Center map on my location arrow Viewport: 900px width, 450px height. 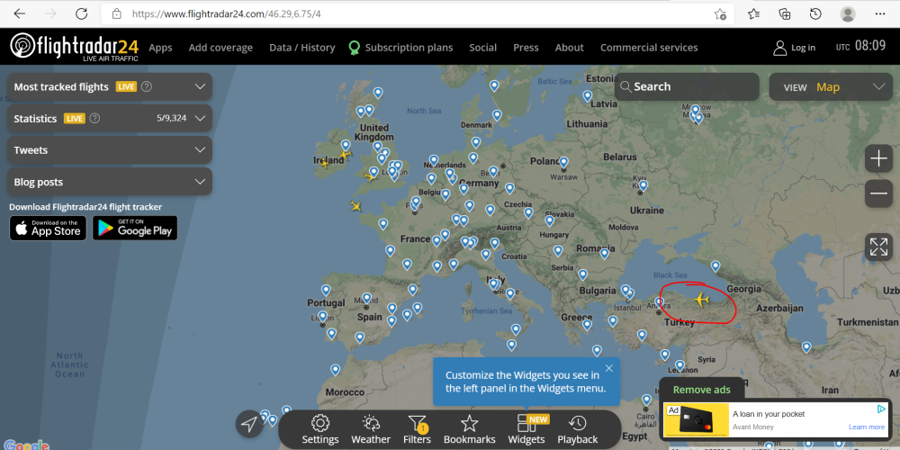(249, 425)
